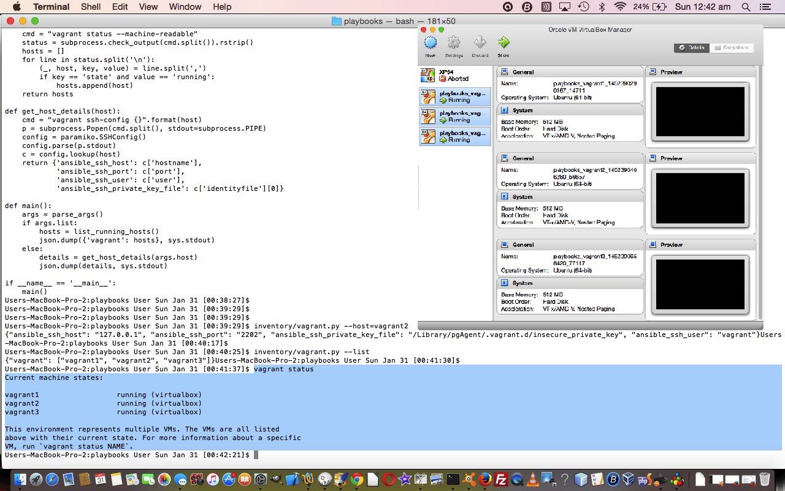The height and width of the screenshot is (491, 785).
Task: Click the Wi-Fi icon in menu bar
Action: coord(620,7)
